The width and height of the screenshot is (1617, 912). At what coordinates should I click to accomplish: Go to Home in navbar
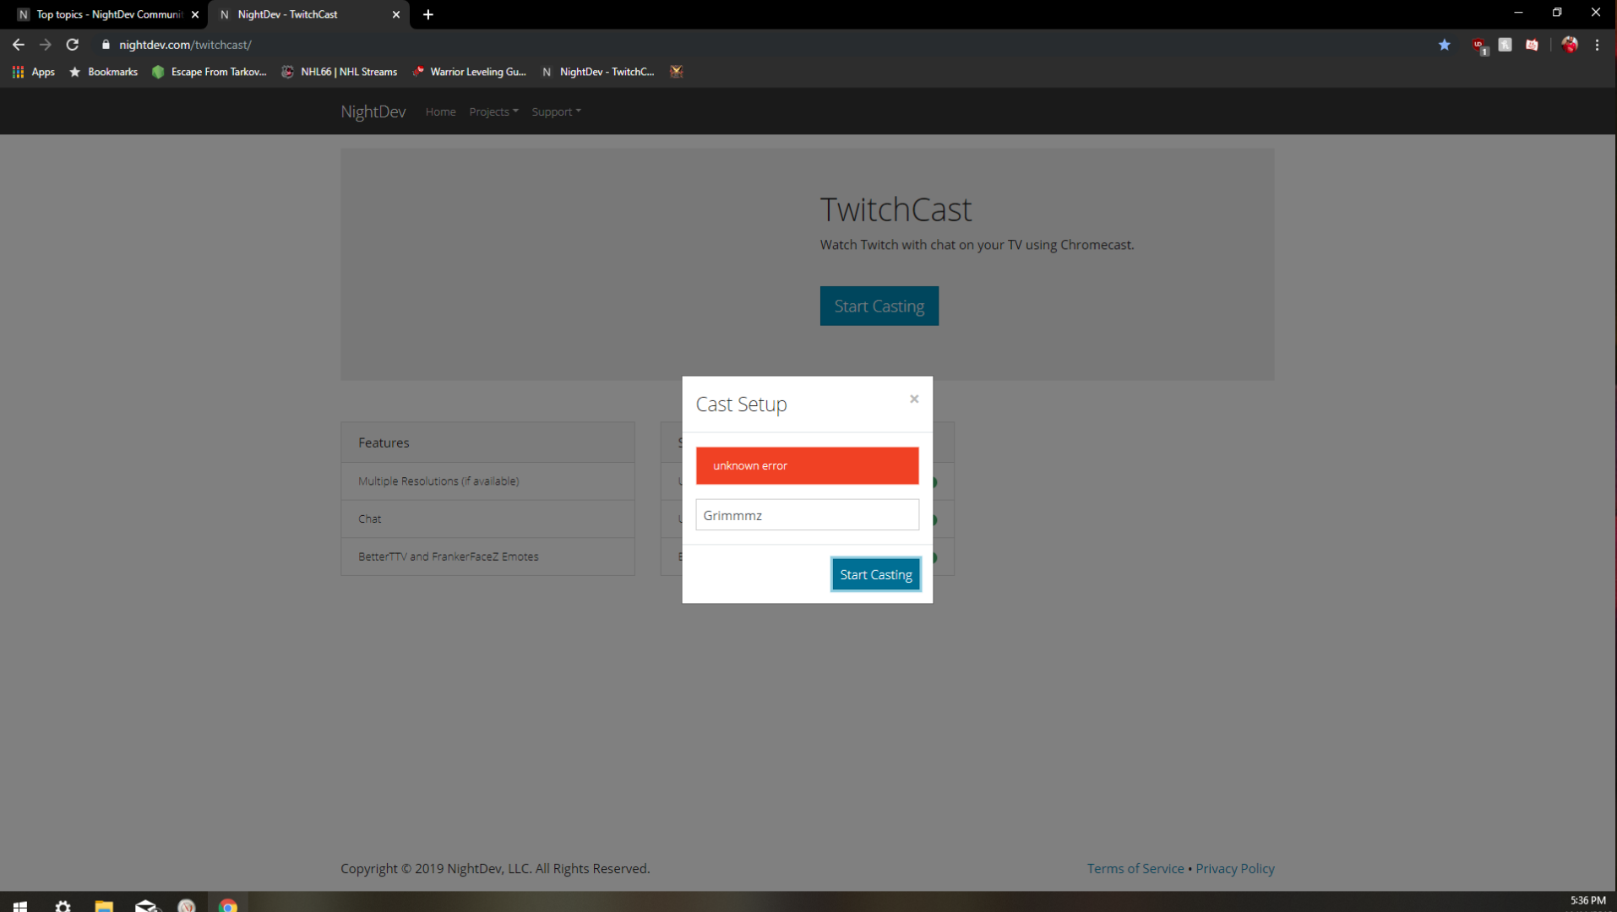(440, 111)
